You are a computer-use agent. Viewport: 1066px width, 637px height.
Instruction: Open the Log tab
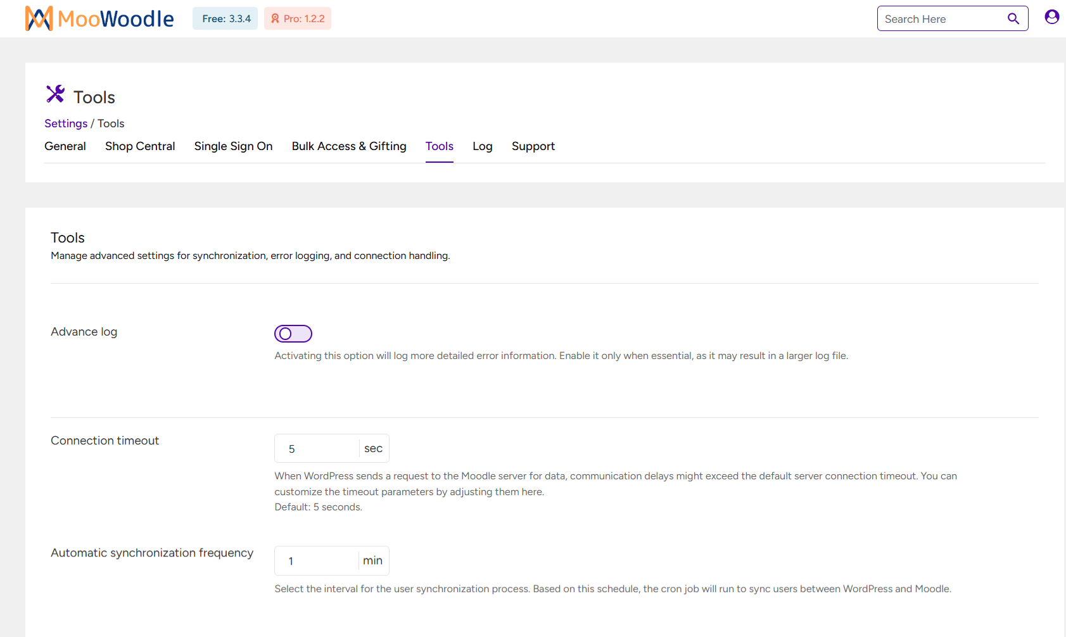pyautogui.click(x=482, y=146)
